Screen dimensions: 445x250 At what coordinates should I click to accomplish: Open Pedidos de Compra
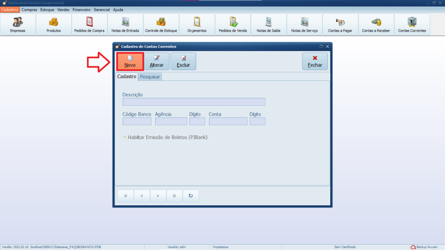[90, 25]
